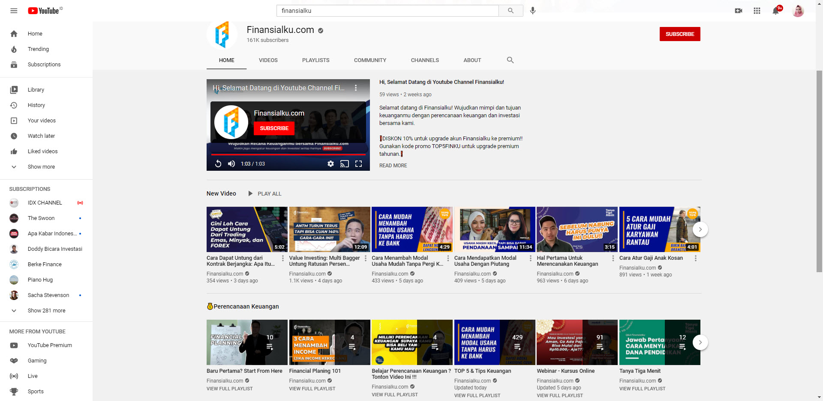Open Your videos in sidebar
The height and width of the screenshot is (401, 823).
[x=46, y=121]
